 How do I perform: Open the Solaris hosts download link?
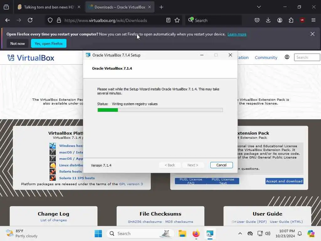point(71,171)
